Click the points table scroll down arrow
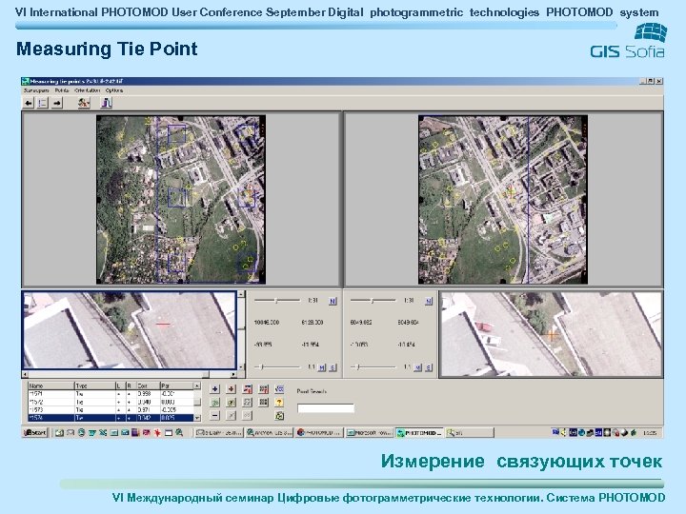The width and height of the screenshot is (686, 514). coord(197,418)
